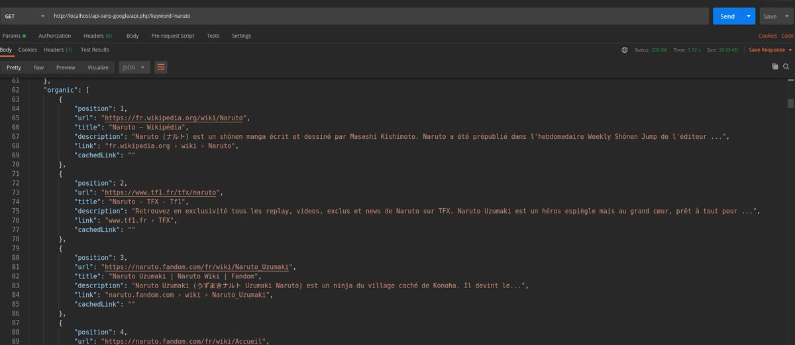
Task: Open the Authorization tab
Action: (x=55, y=36)
